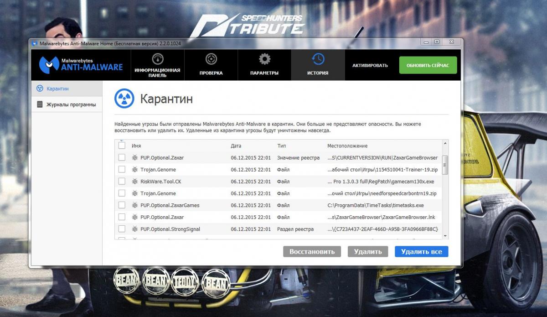Image resolution: width=547 pixels, height=317 pixels.
Task: Open the Активировать menu item
Action: 370,65
